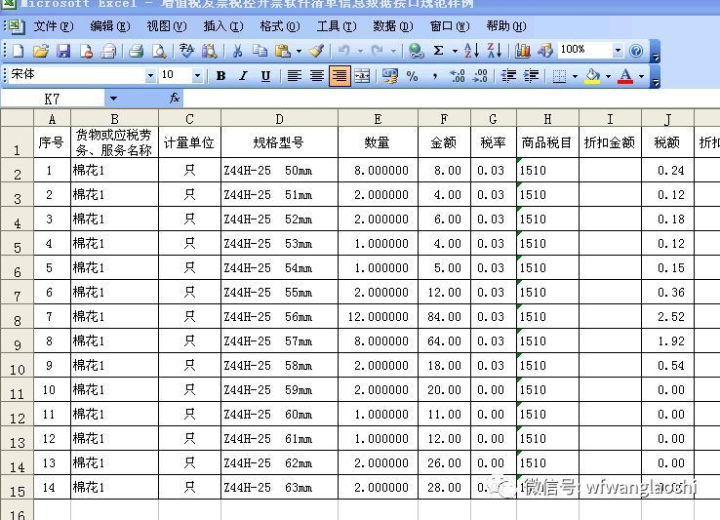The image size is (720, 520).
Task: Click the Name Box showing K7
Action: click(x=53, y=99)
